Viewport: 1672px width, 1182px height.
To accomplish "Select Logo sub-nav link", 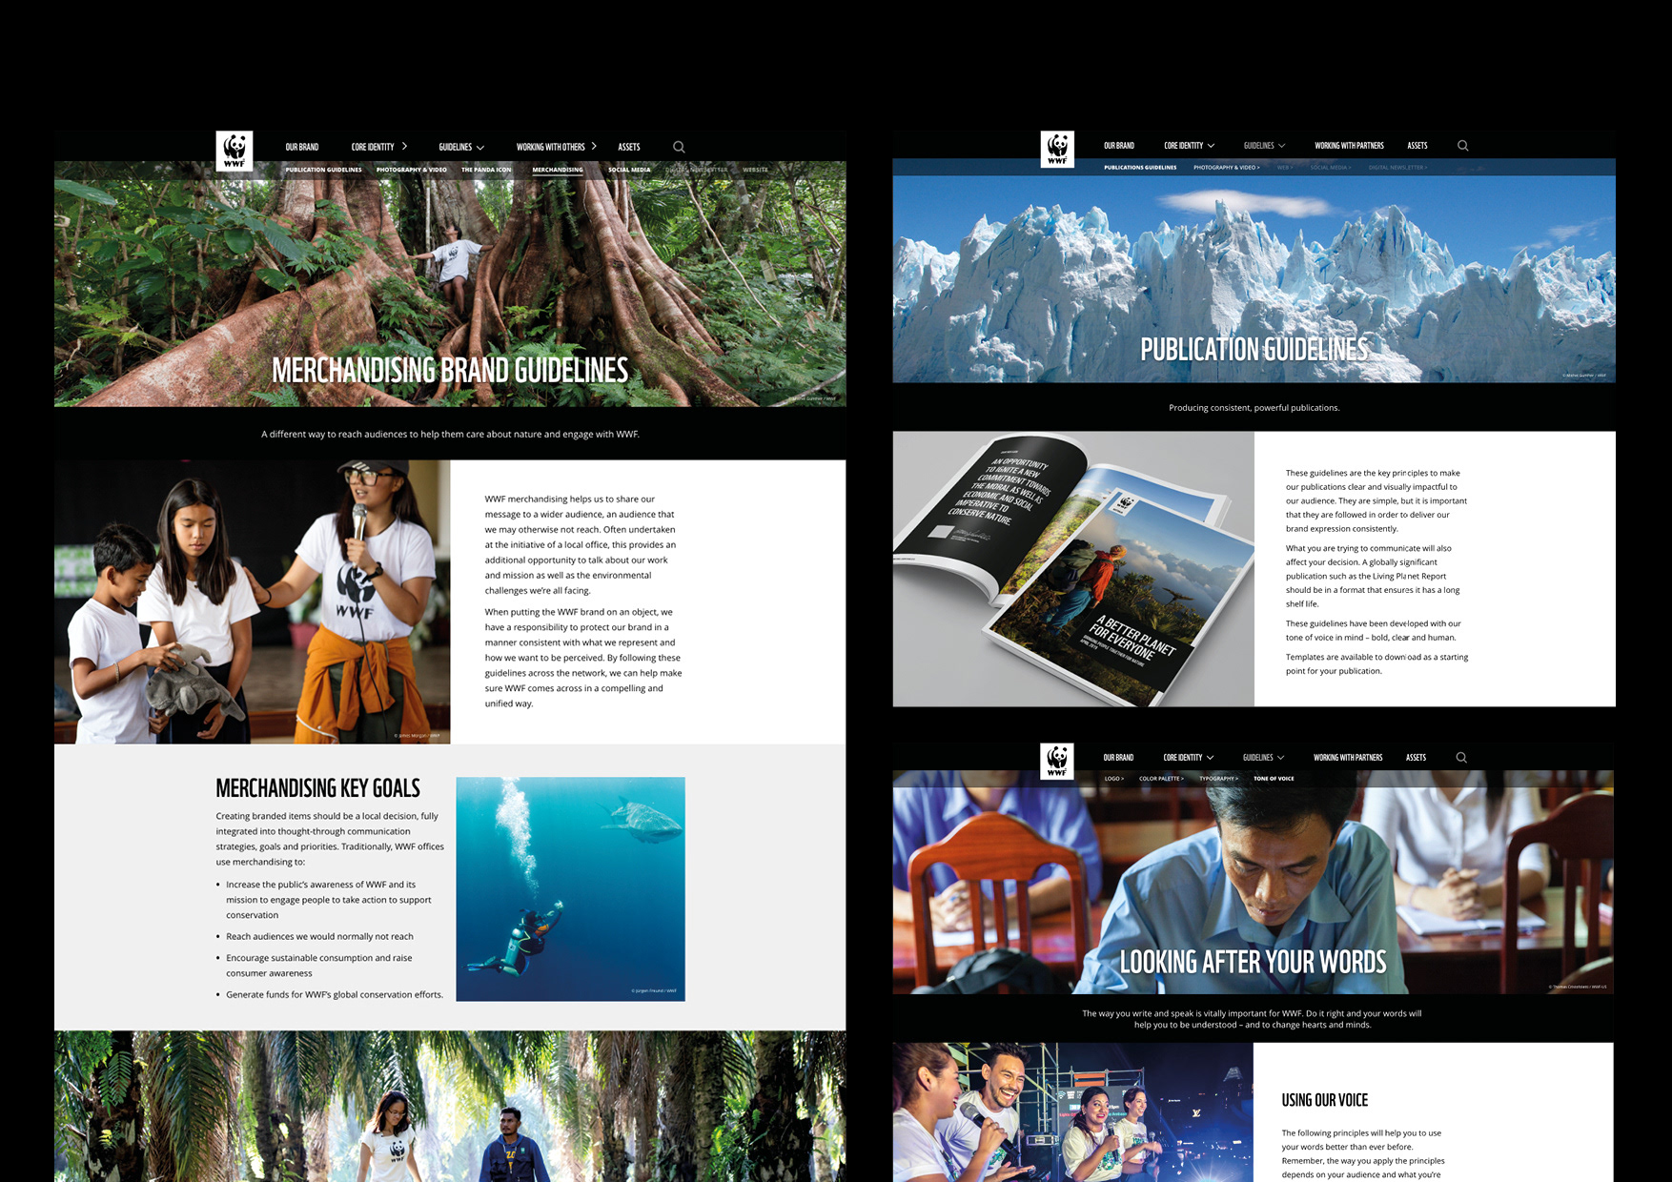I will click(x=1114, y=779).
